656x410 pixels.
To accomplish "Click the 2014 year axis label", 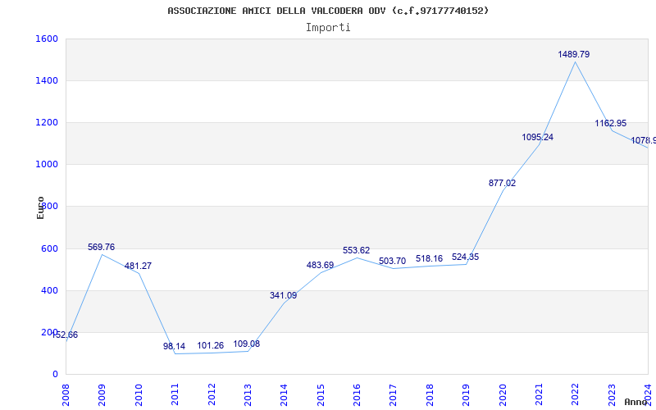I will (284, 395).
